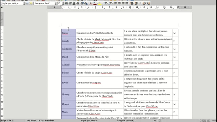Click the 'Erwan' name cell
217x122 pixels.
point(68,83)
